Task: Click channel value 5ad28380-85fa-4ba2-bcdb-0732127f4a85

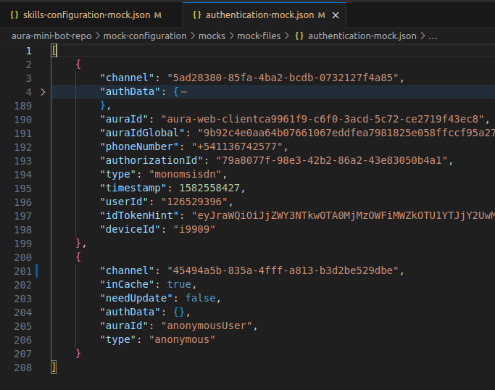Action: pyautogui.click(x=283, y=78)
